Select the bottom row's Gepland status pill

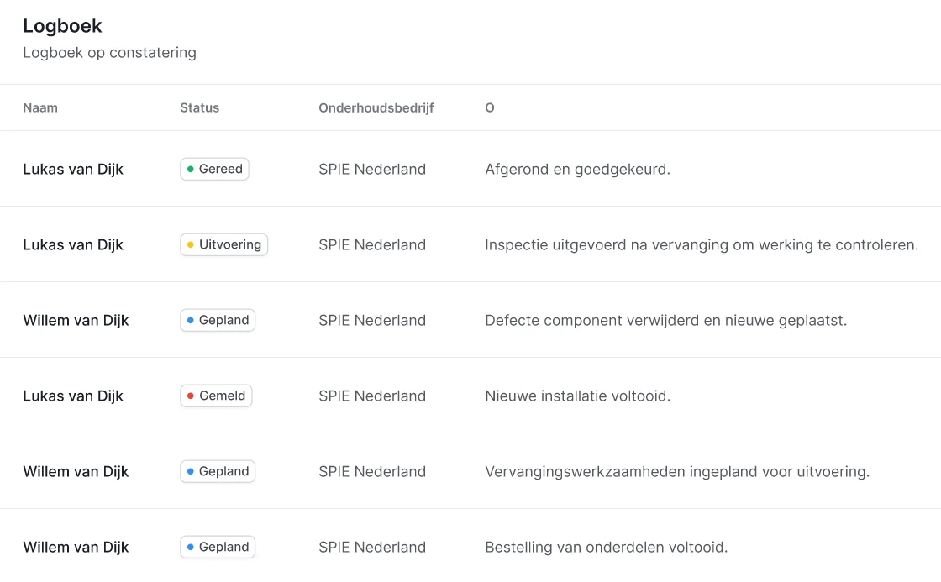point(217,547)
